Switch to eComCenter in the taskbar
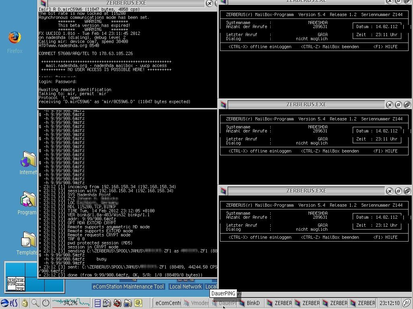The width and height of the screenshot is (413, 309). coord(167,303)
